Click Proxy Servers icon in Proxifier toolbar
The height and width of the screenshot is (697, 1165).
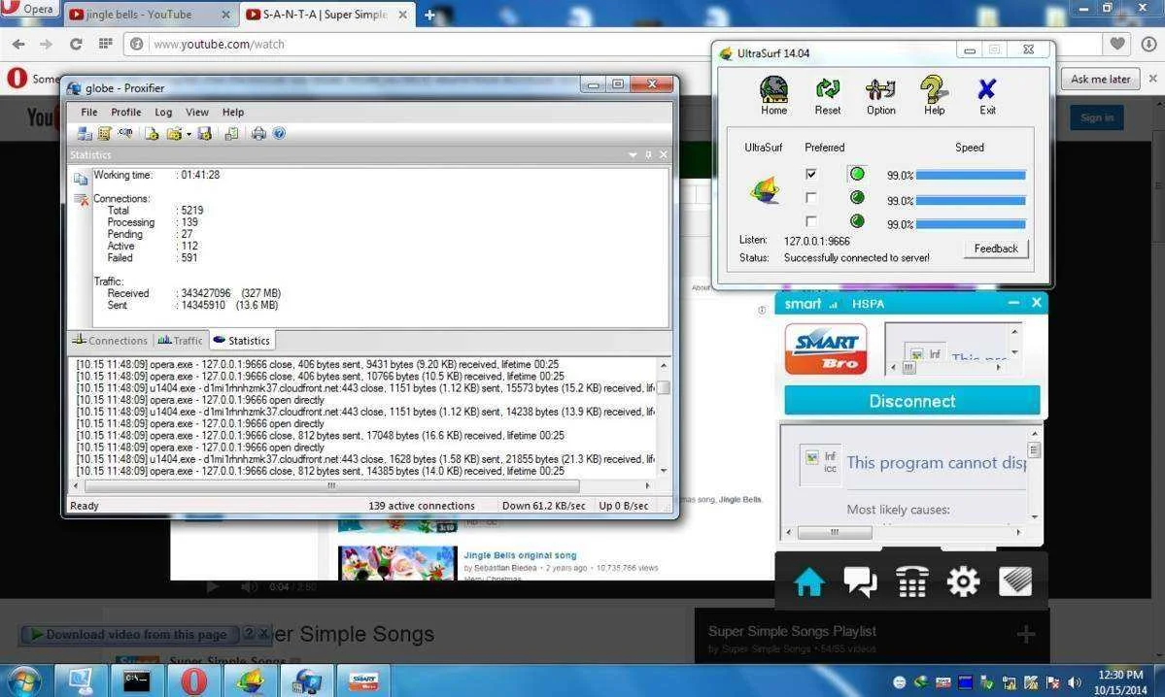click(84, 134)
